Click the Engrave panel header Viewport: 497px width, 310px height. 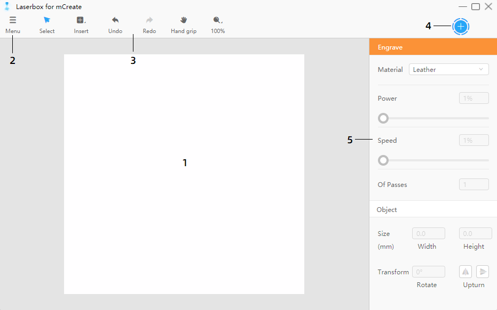pyautogui.click(x=433, y=47)
